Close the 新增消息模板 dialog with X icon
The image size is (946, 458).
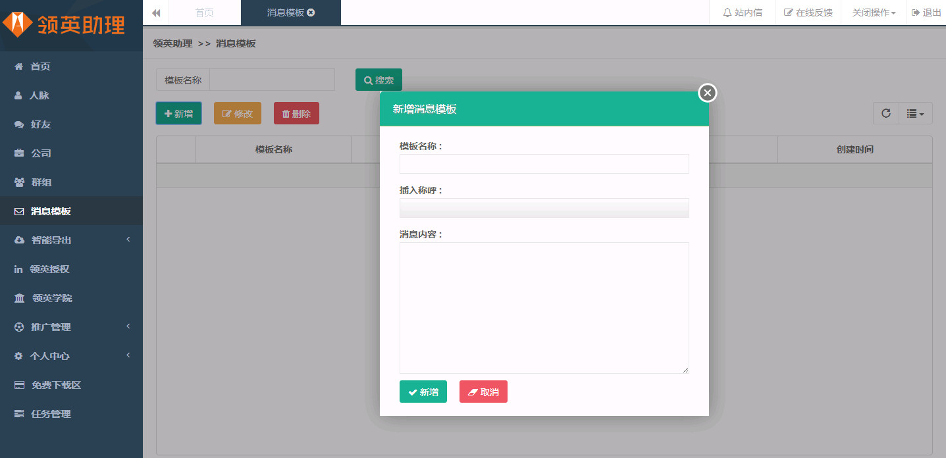(x=707, y=93)
